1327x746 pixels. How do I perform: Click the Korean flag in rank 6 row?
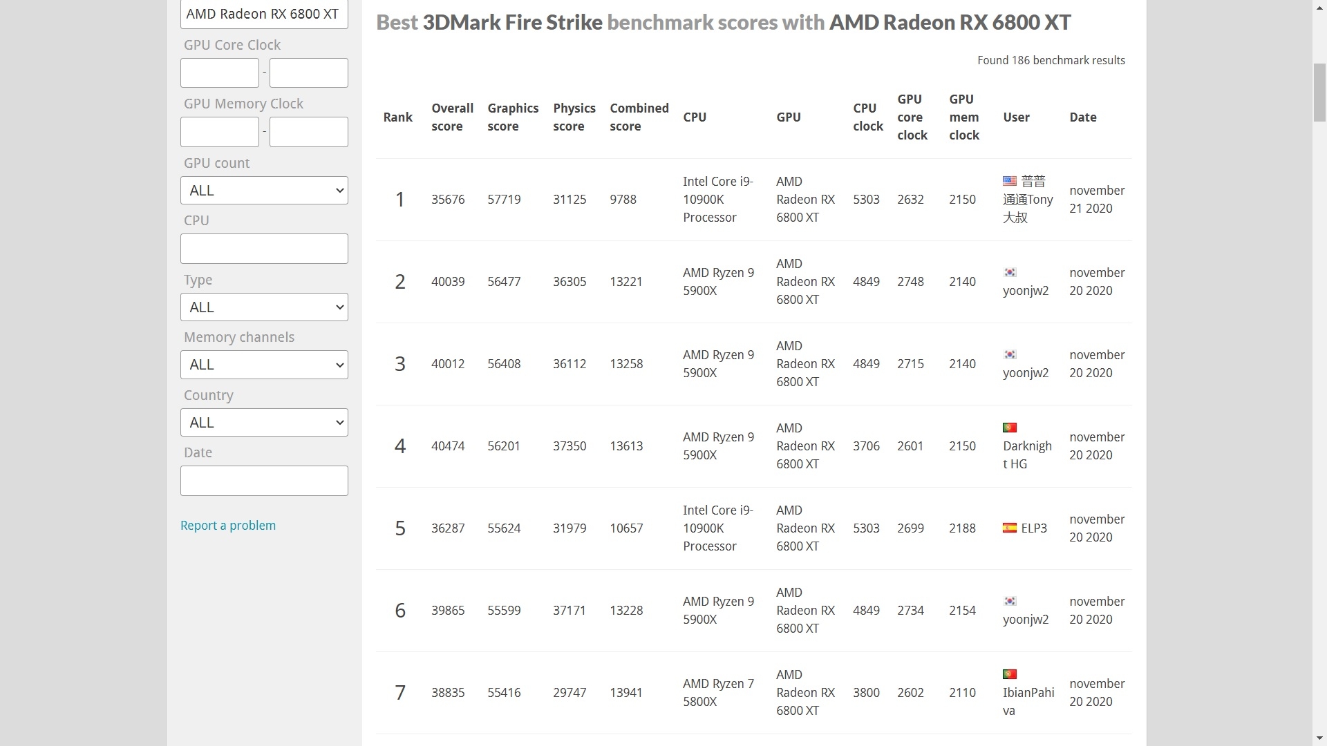tap(1010, 601)
